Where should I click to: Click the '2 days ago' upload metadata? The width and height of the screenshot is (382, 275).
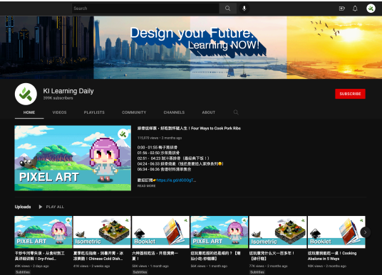(x=41, y=266)
